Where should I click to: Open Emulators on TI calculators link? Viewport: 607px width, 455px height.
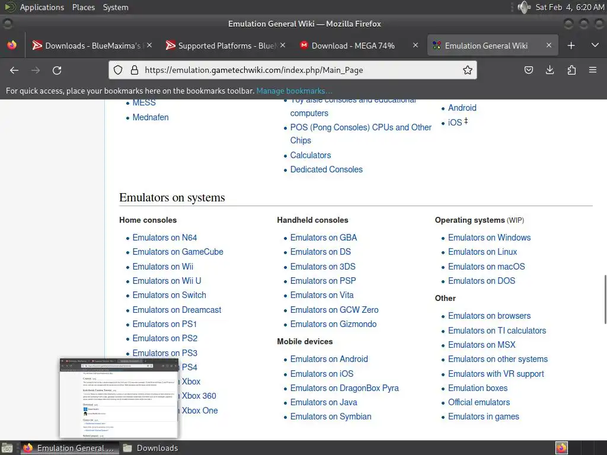[497, 331]
